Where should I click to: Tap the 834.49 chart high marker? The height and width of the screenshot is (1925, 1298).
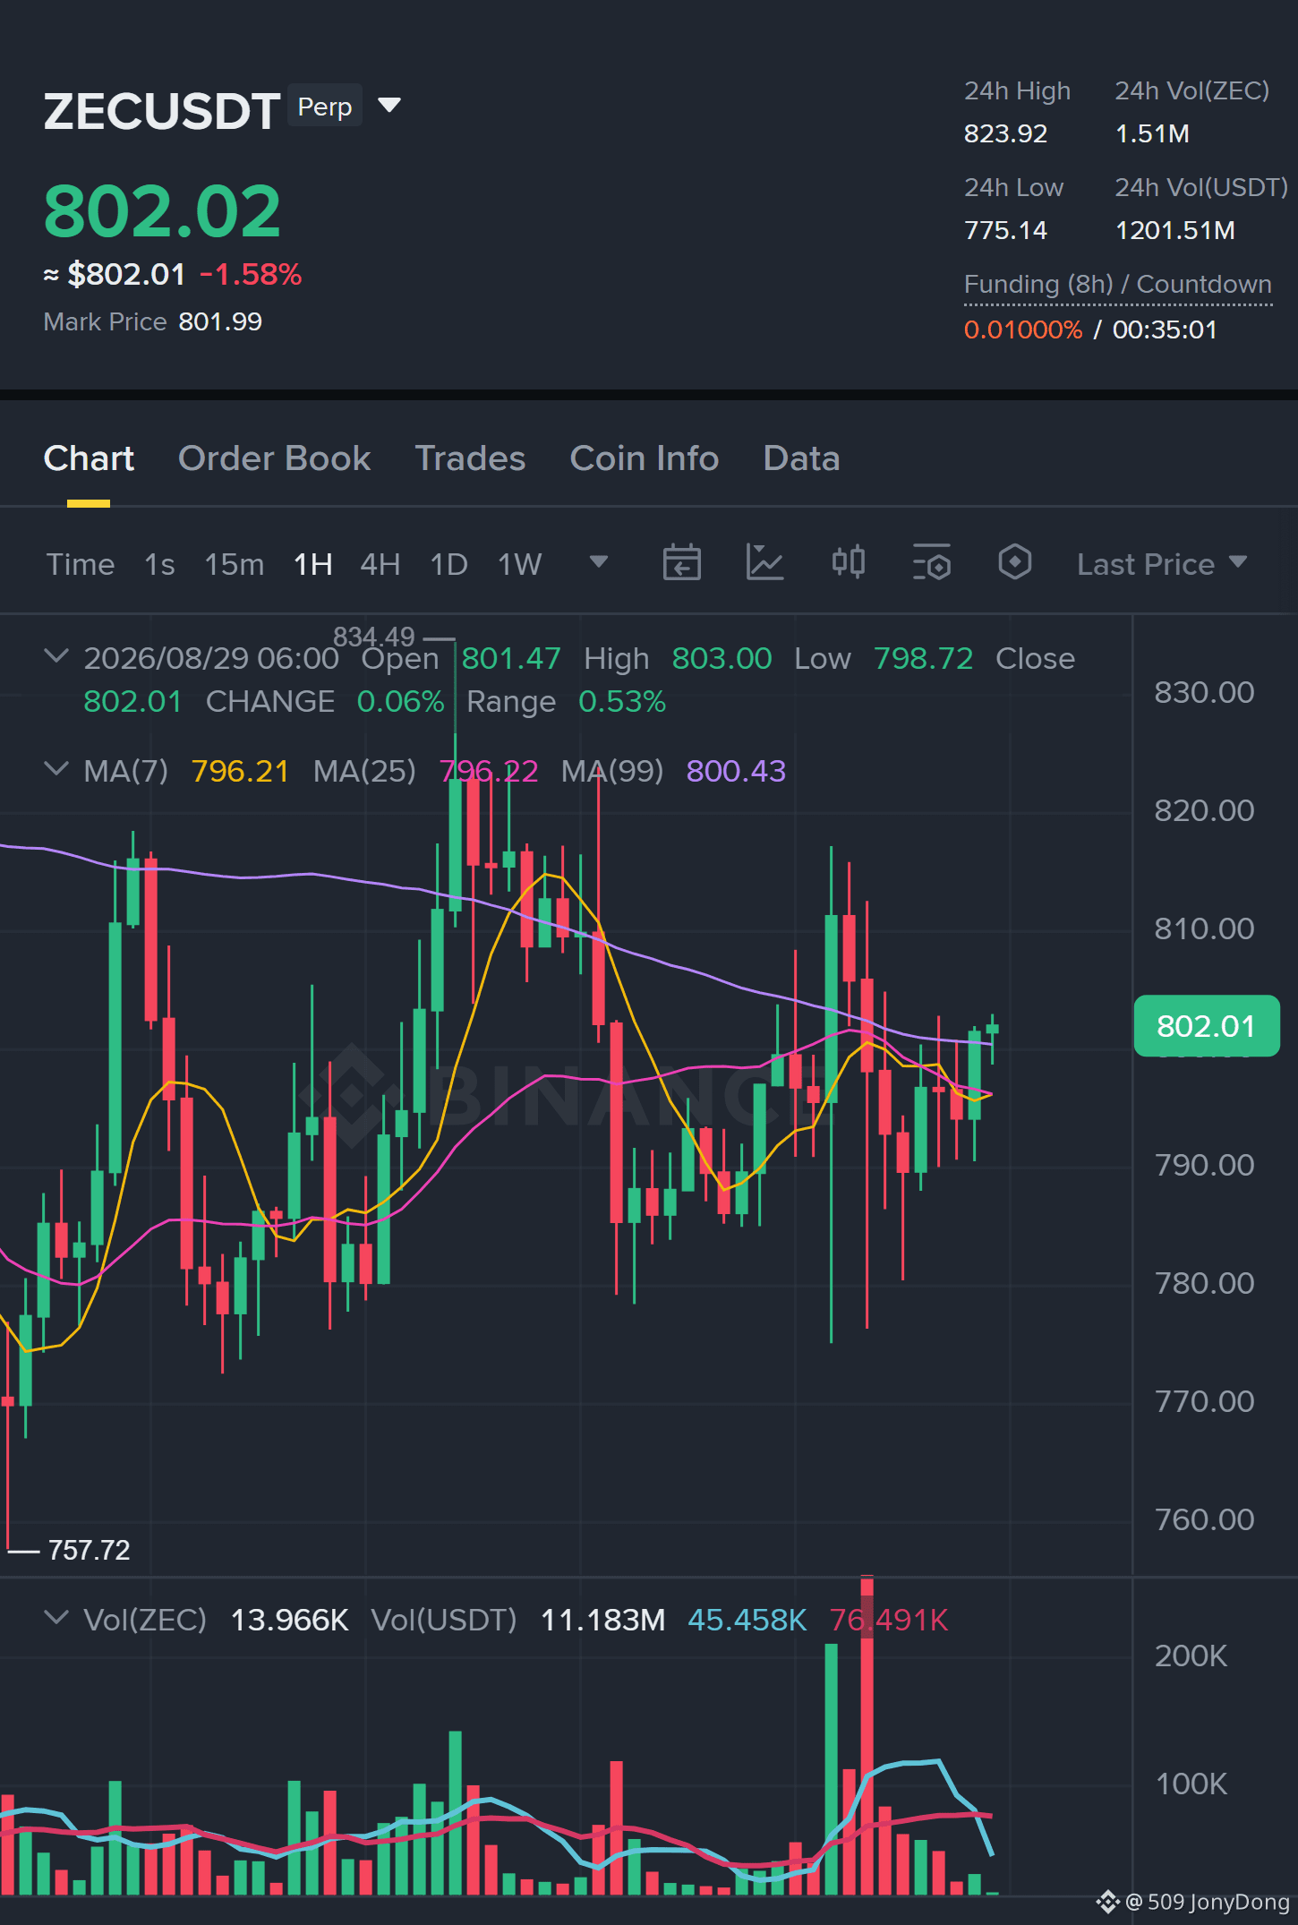pos(374,637)
